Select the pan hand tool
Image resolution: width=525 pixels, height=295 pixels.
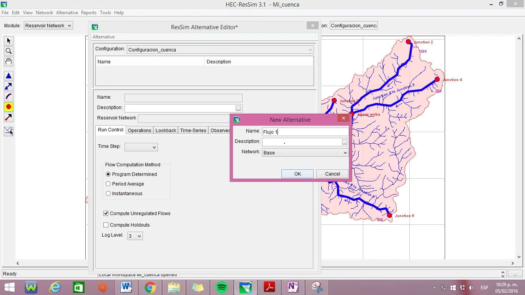pos(8,61)
